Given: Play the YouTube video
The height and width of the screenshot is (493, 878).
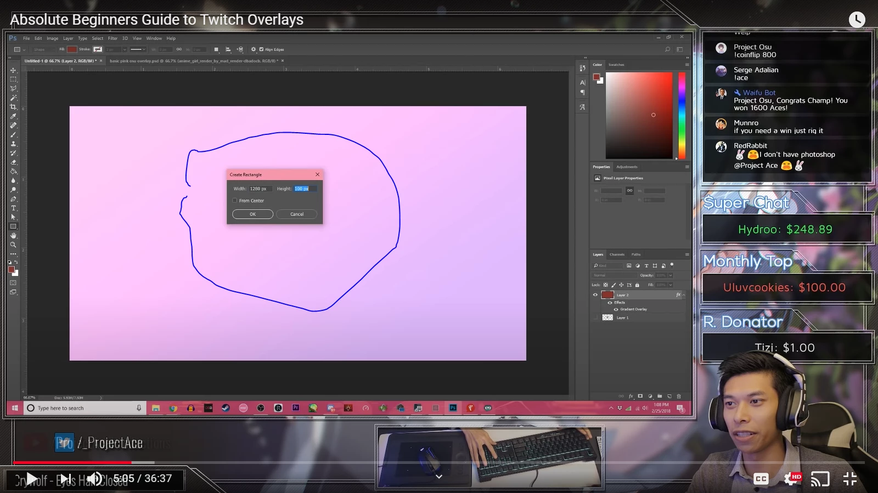Looking at the screenshot, I should (x=32, y=479).
